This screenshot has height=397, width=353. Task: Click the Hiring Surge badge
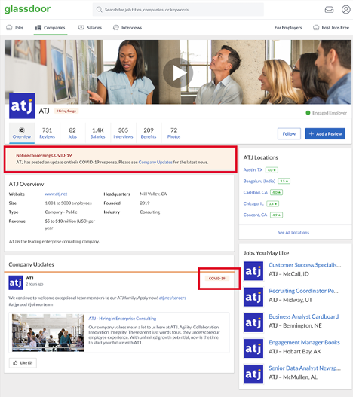(x=66, y=111)
